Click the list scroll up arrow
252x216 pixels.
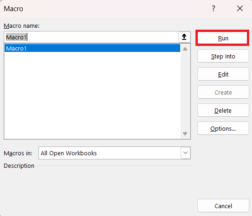(x=185, y=49)
